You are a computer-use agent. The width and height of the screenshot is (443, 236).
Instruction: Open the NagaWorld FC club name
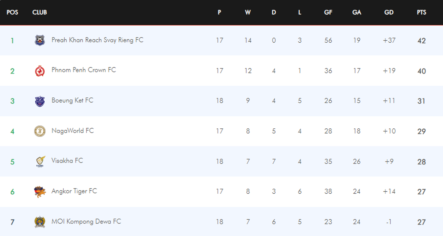73,131
